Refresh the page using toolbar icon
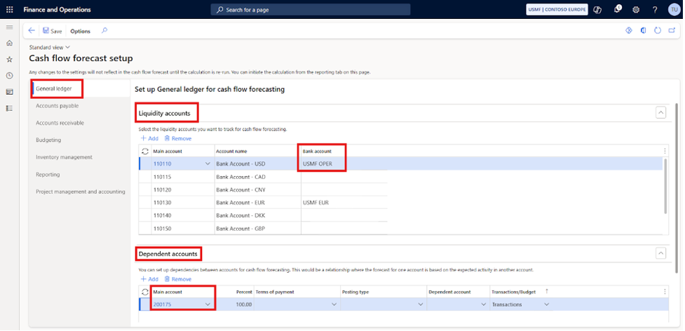The width and height of the screenshot is (685, 331). click(657, 31)
